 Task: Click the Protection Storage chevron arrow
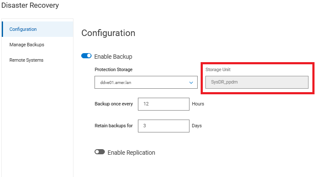(x=191, y=82)
